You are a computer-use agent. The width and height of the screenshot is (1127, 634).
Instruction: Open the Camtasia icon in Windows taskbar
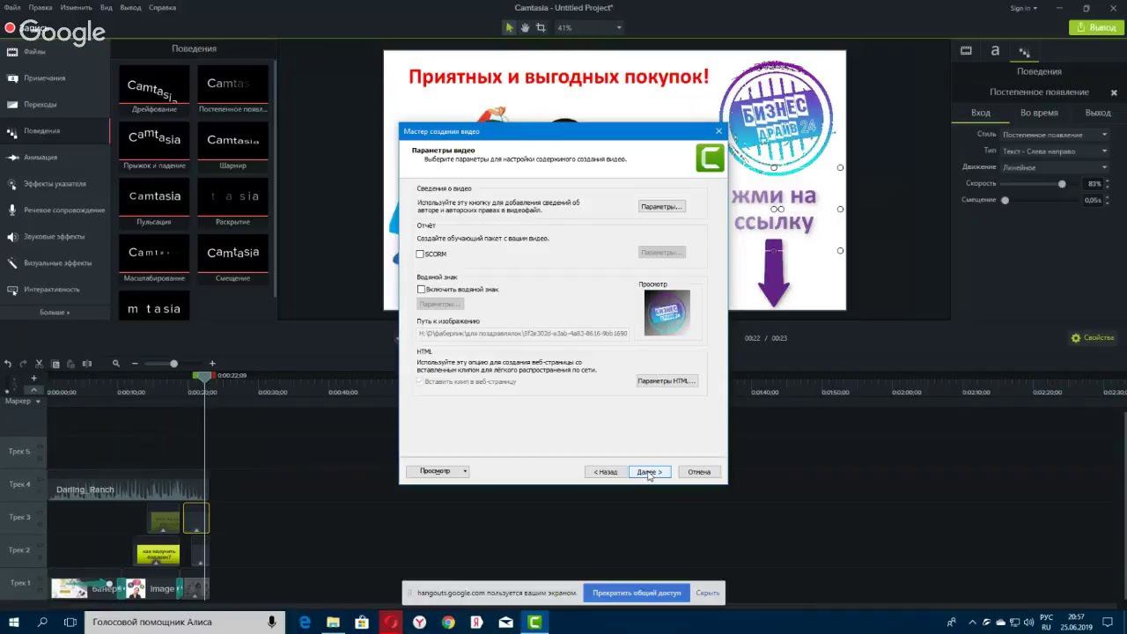point(534,622)
